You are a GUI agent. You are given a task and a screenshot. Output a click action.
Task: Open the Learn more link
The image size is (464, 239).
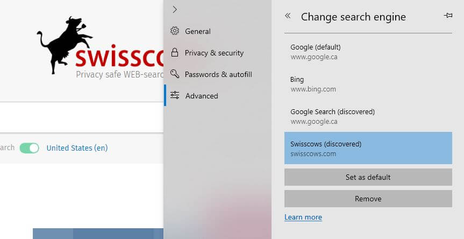(x=303, y=217)
